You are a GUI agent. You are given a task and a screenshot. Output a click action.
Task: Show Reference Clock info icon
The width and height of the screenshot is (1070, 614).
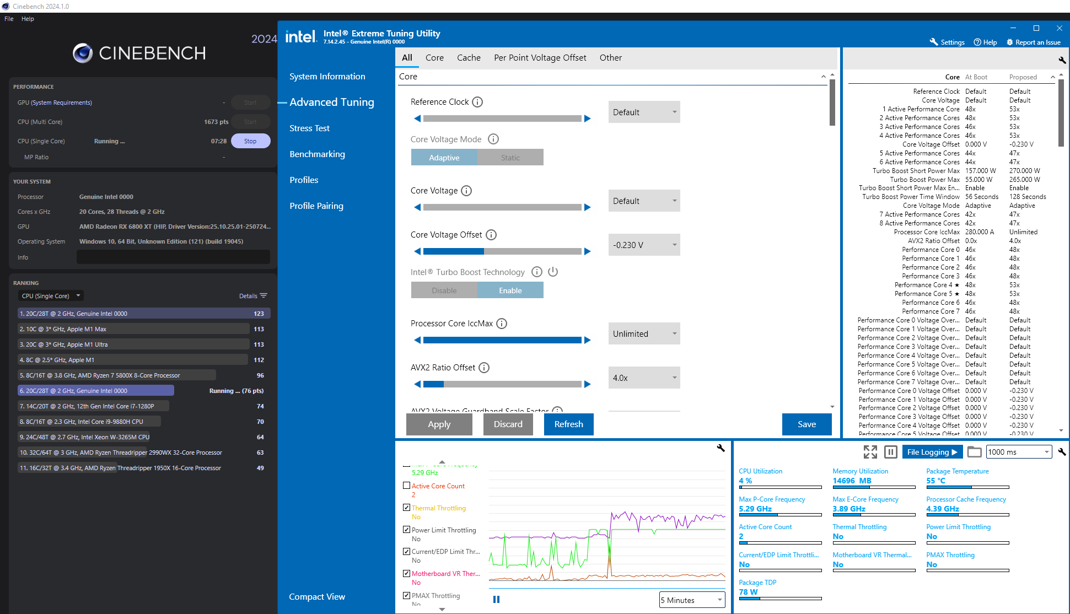477,102
